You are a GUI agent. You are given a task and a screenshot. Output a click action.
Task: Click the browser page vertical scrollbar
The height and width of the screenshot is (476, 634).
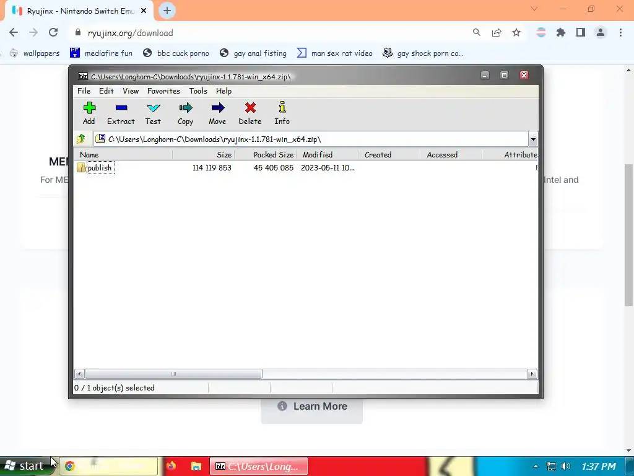[629, 235]
